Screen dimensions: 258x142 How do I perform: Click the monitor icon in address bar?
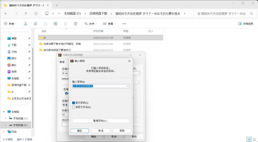(x=47, y=13)
